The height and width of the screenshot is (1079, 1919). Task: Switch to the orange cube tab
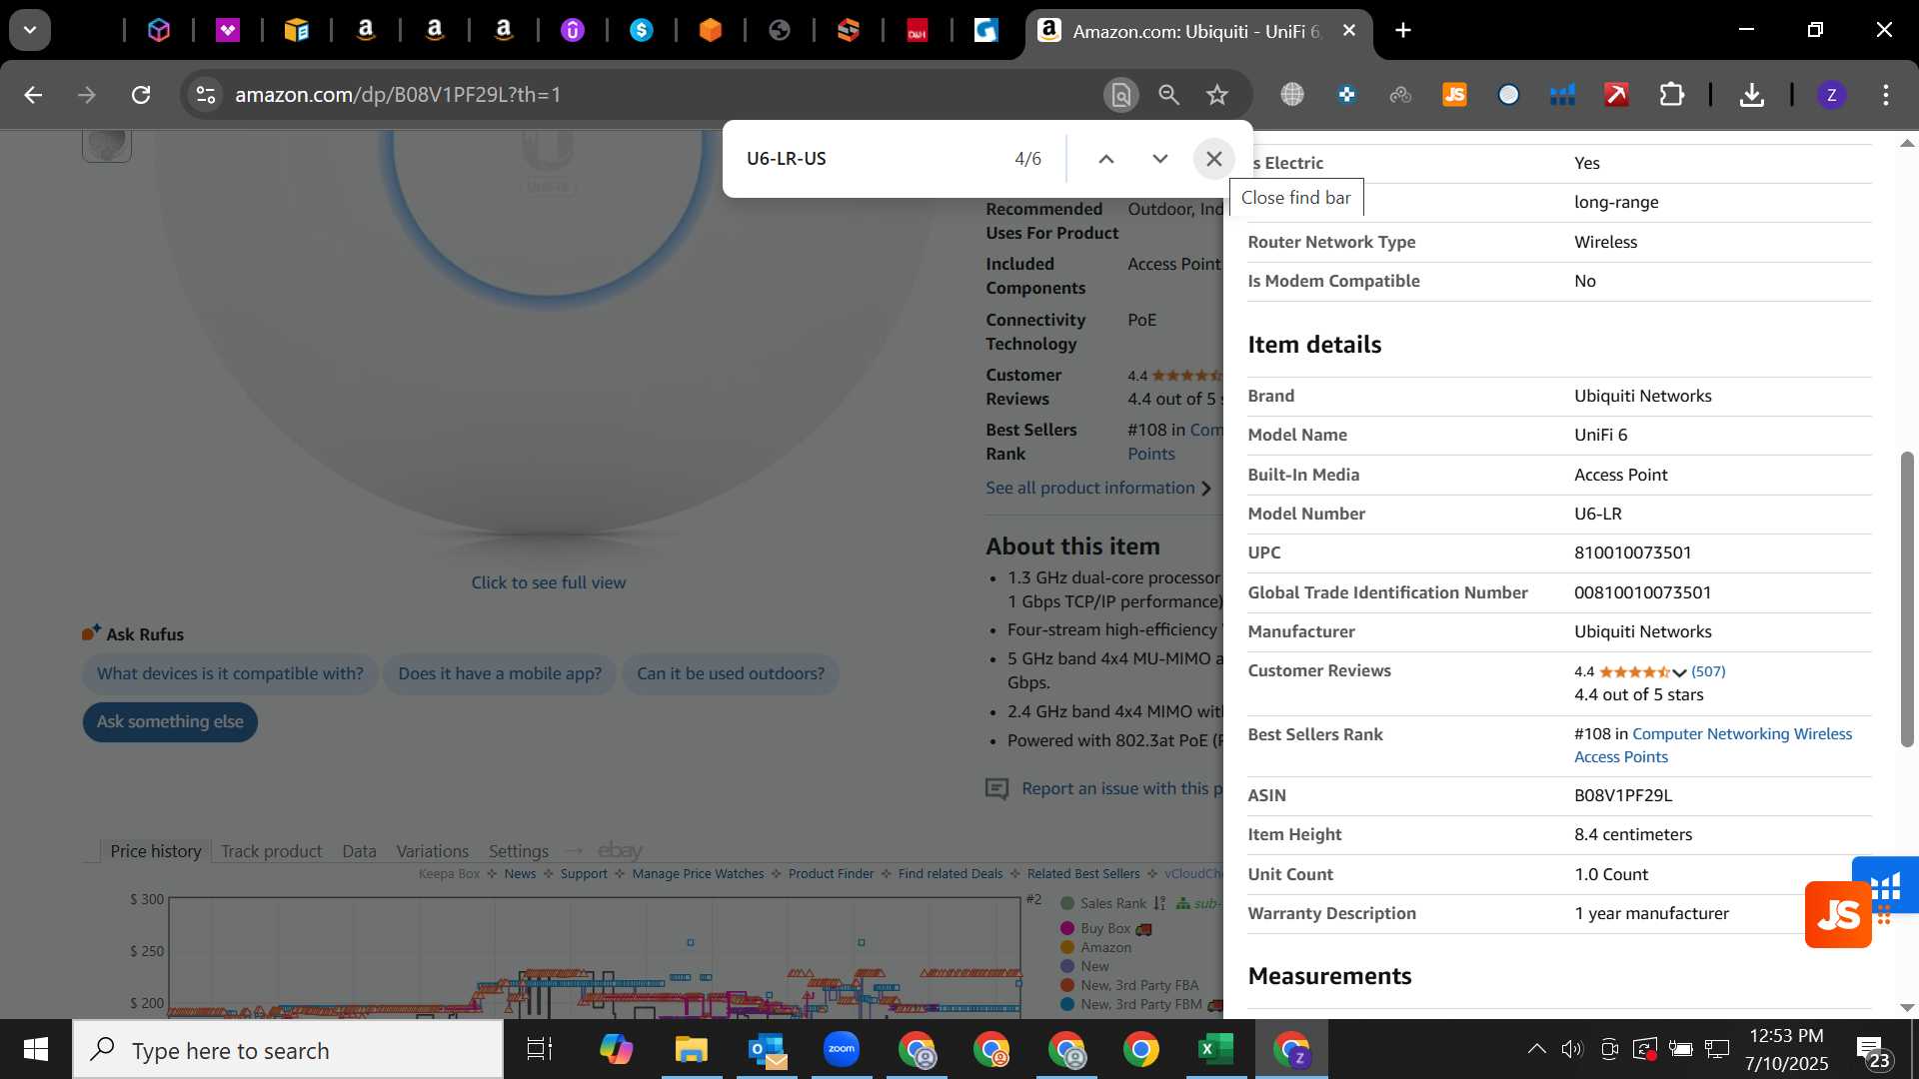(710, 30)
